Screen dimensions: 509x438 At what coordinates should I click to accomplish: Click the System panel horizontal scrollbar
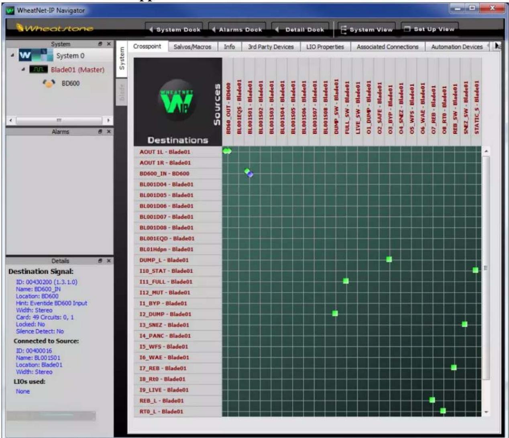pos(59,120)
